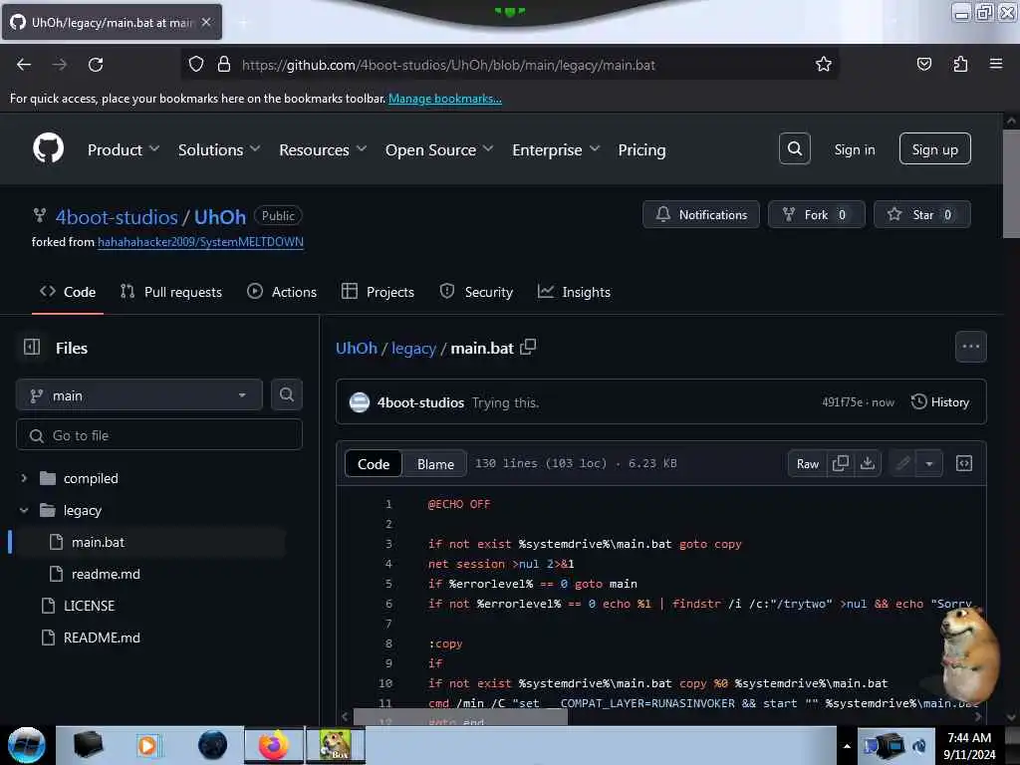Expand the Product menu

(124, 149)
